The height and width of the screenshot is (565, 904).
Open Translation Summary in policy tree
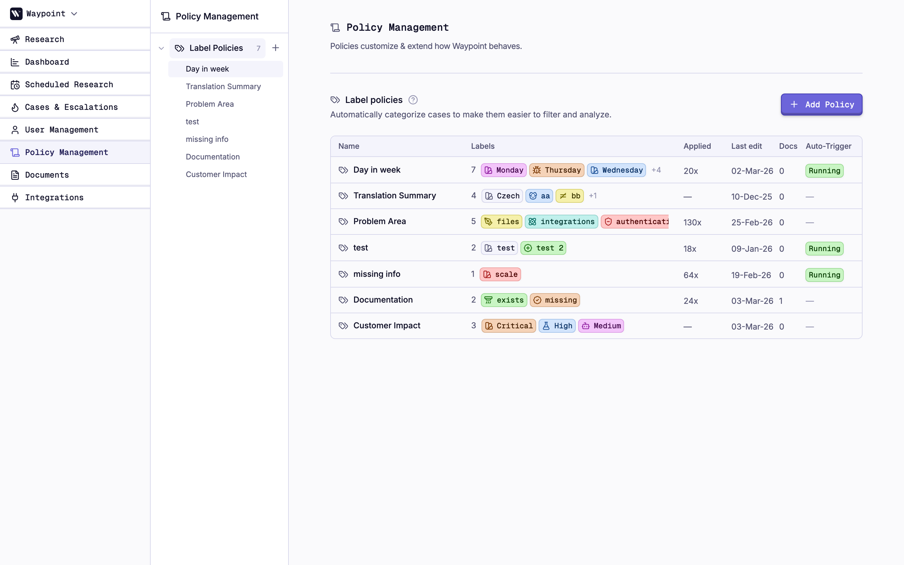(226, 86)
